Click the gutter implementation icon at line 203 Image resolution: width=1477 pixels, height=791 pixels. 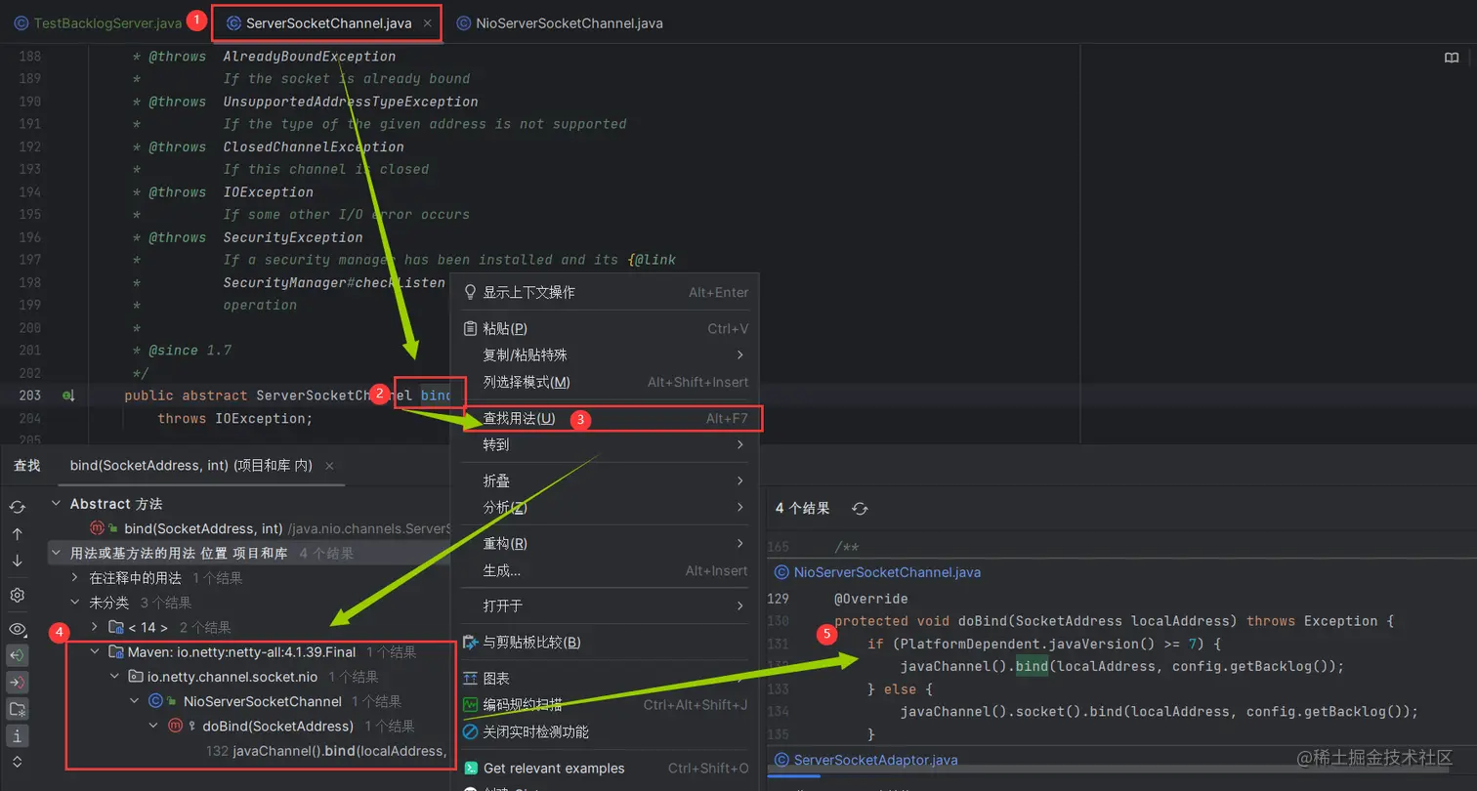point(68,395)
